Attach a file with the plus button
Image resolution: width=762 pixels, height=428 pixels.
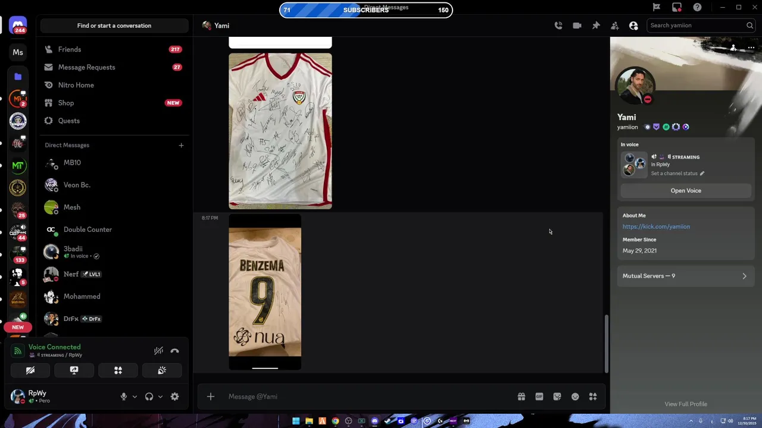pos(211,396)
